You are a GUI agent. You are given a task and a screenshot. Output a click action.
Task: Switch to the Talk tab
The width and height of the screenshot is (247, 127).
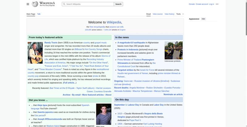point(39,14)
